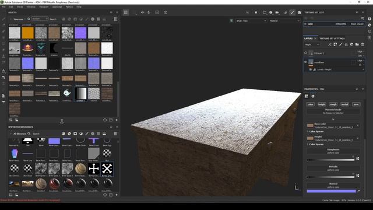Switch Imported Resources to grid view icon
Viewport: 373px width, 210px height.
[x=115, y=134]
